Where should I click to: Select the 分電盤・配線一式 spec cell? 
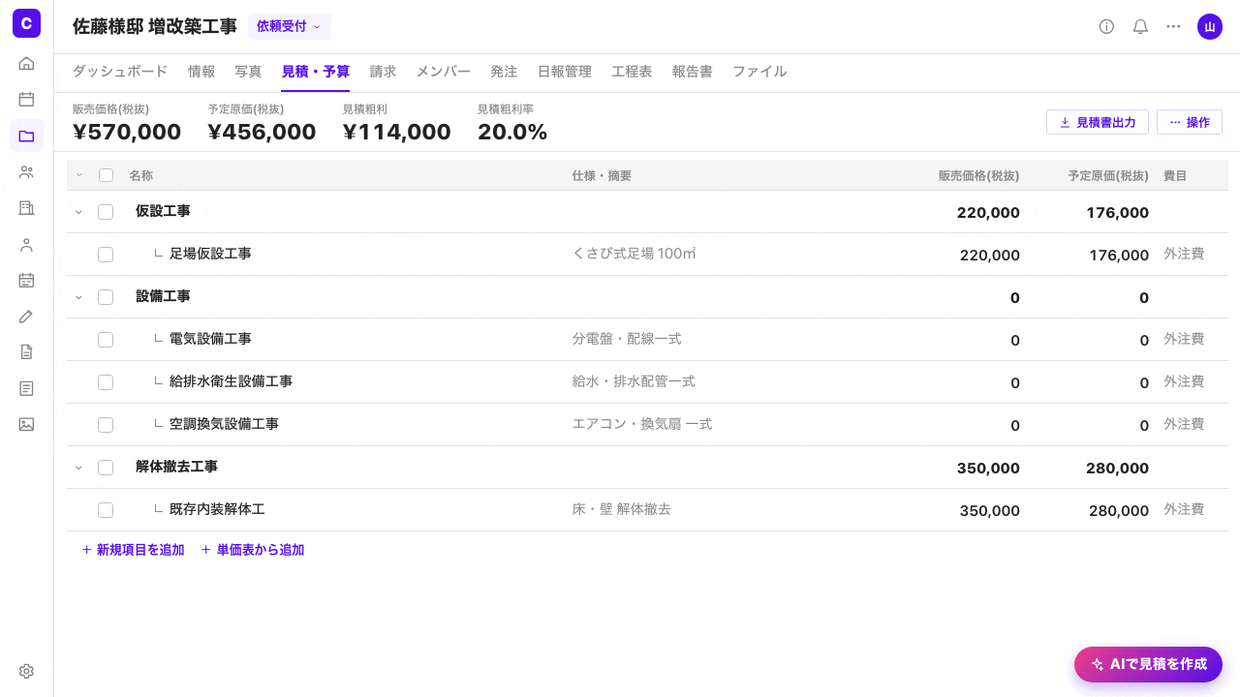point(627,339)
